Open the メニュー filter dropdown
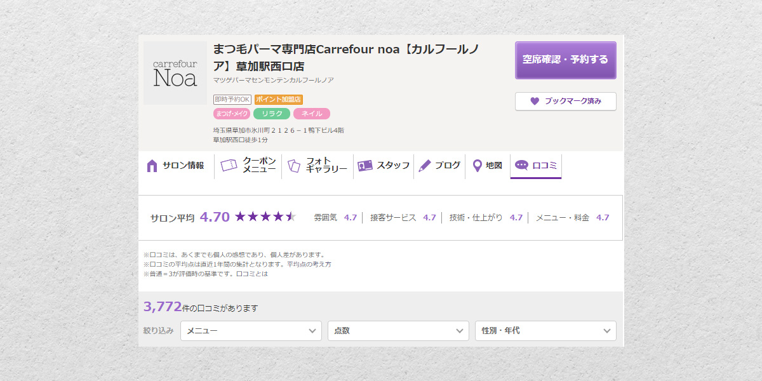Image resolution: width=762 pixels, height=381 pixels. tap(251, 331)
